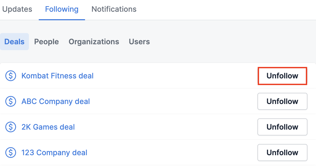Show followed Organizations
Screen dimensions: 316x168
[94, 42]
